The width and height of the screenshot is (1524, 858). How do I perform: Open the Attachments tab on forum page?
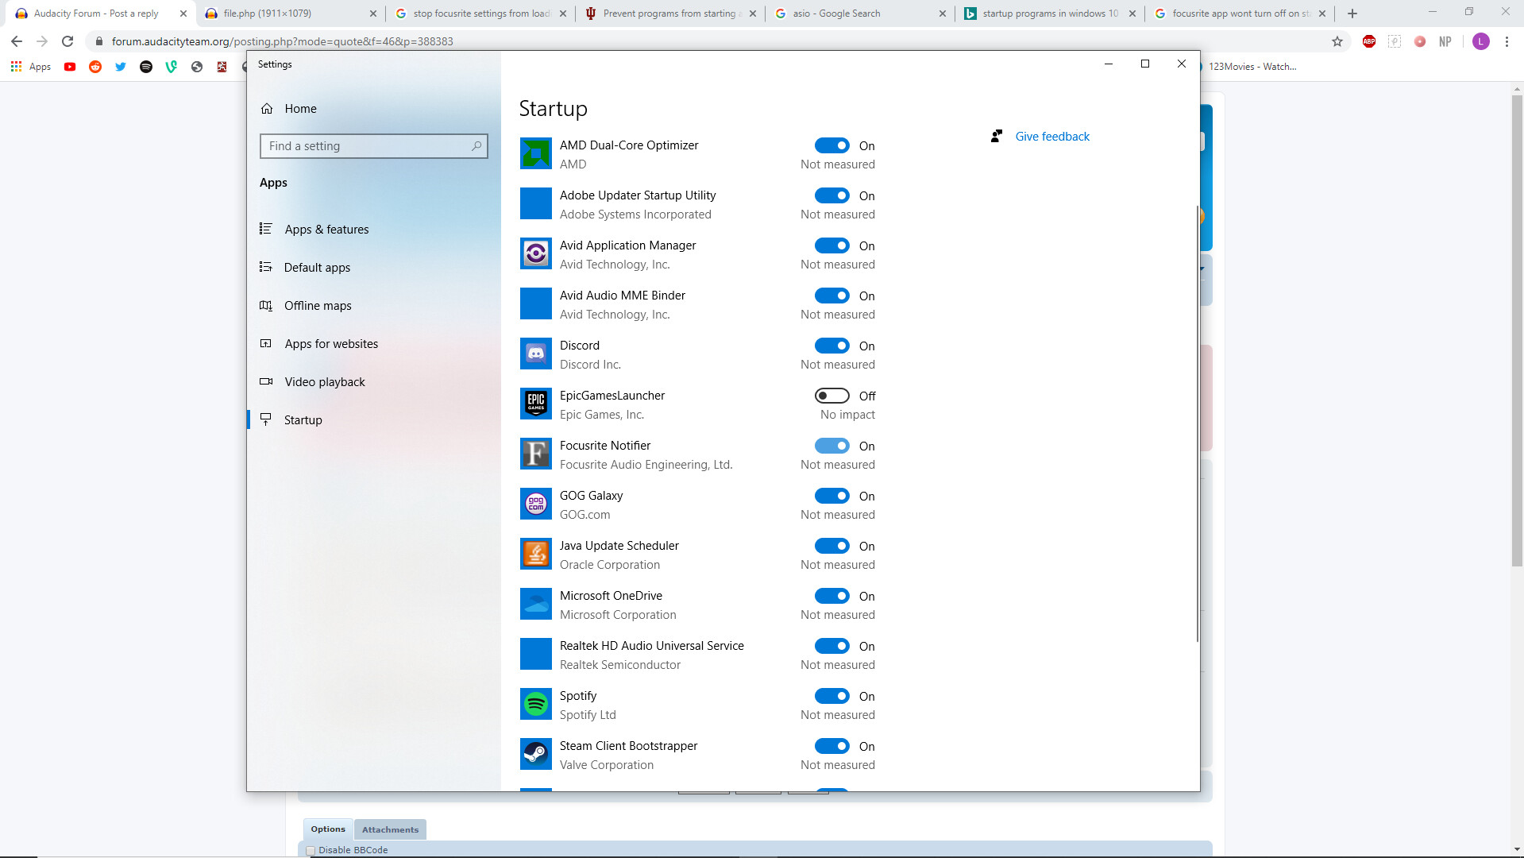coord(390,829)
